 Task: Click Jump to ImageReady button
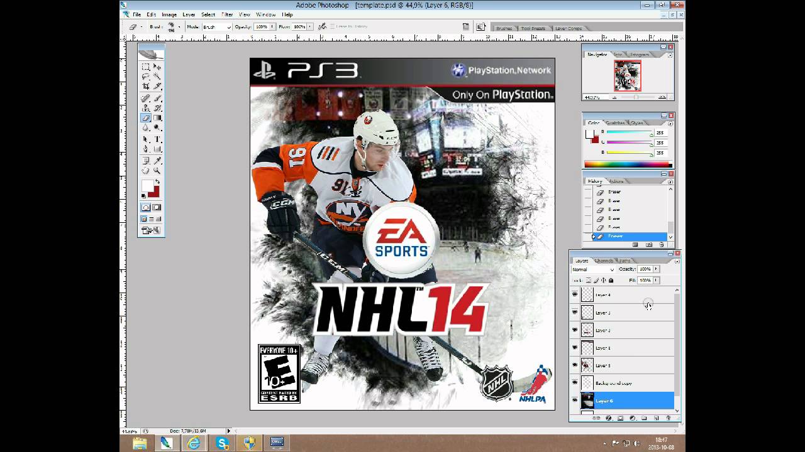151,230
